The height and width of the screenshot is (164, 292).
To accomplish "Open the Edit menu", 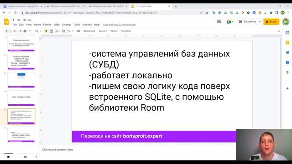I will tap(21, 25).
